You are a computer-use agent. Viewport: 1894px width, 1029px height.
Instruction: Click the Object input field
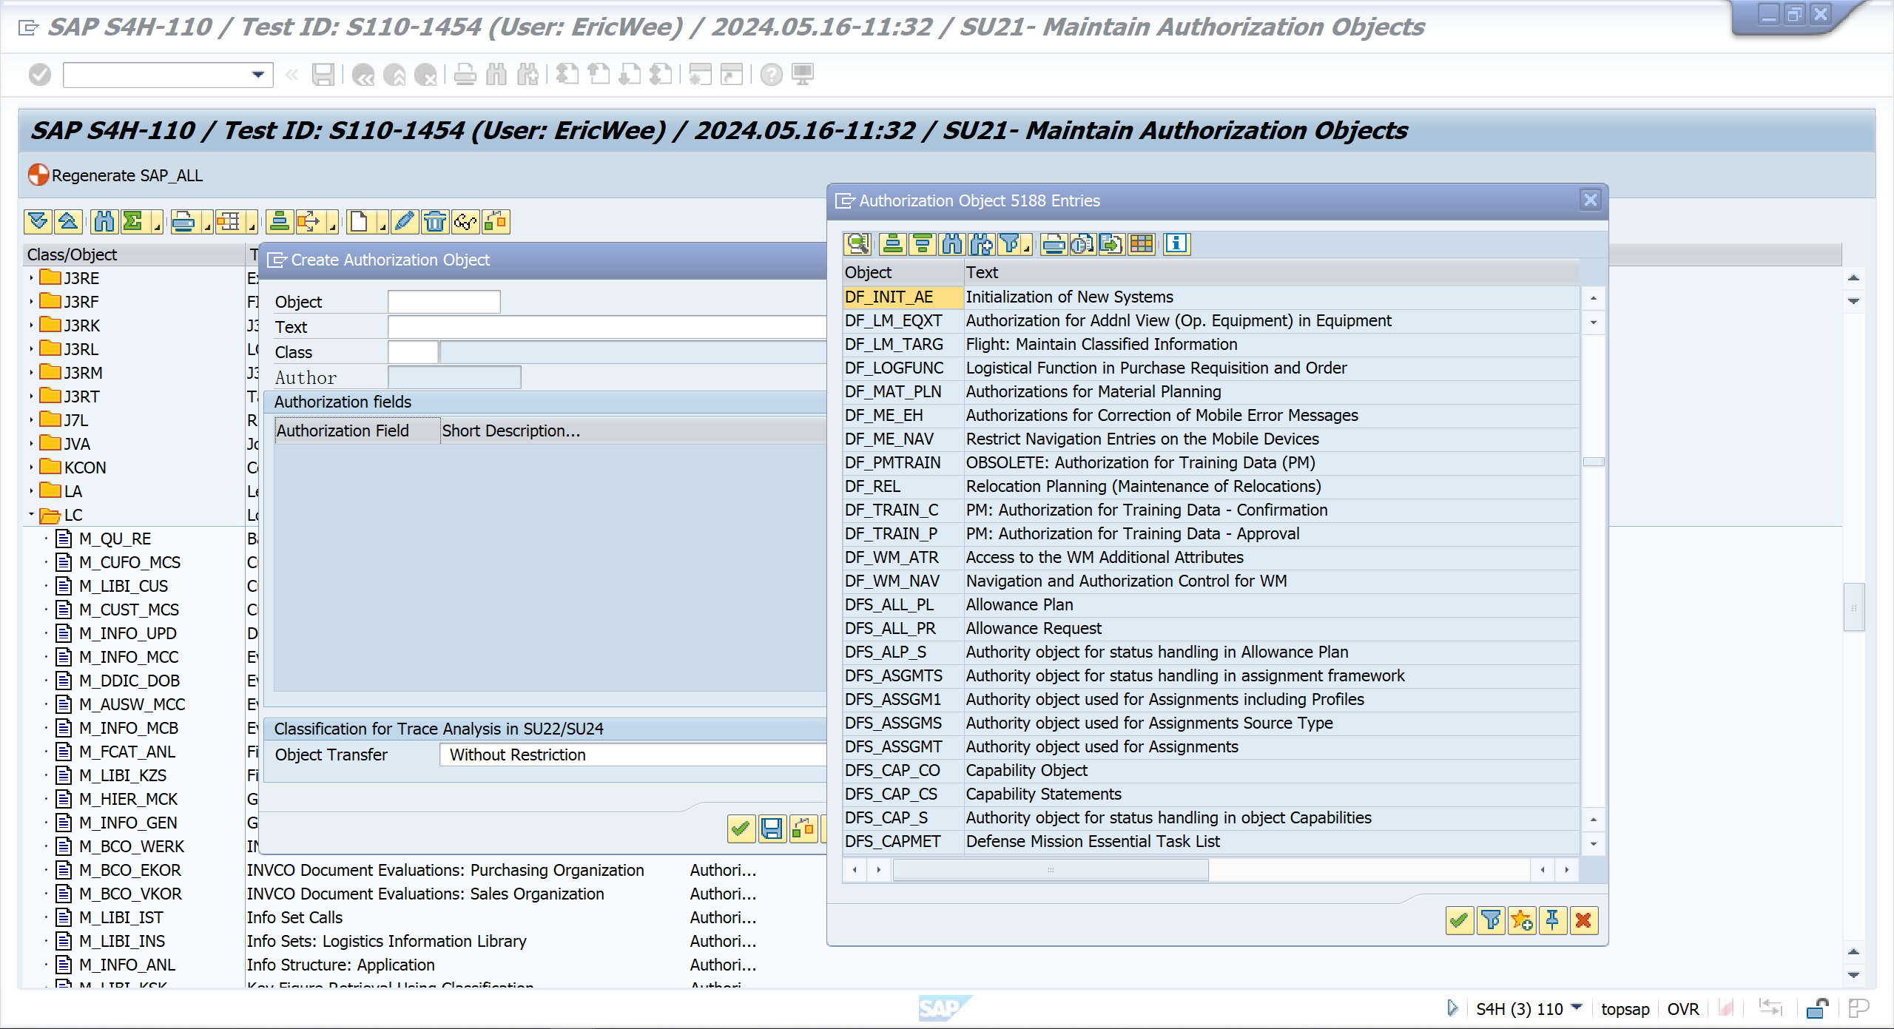[444, 302]
